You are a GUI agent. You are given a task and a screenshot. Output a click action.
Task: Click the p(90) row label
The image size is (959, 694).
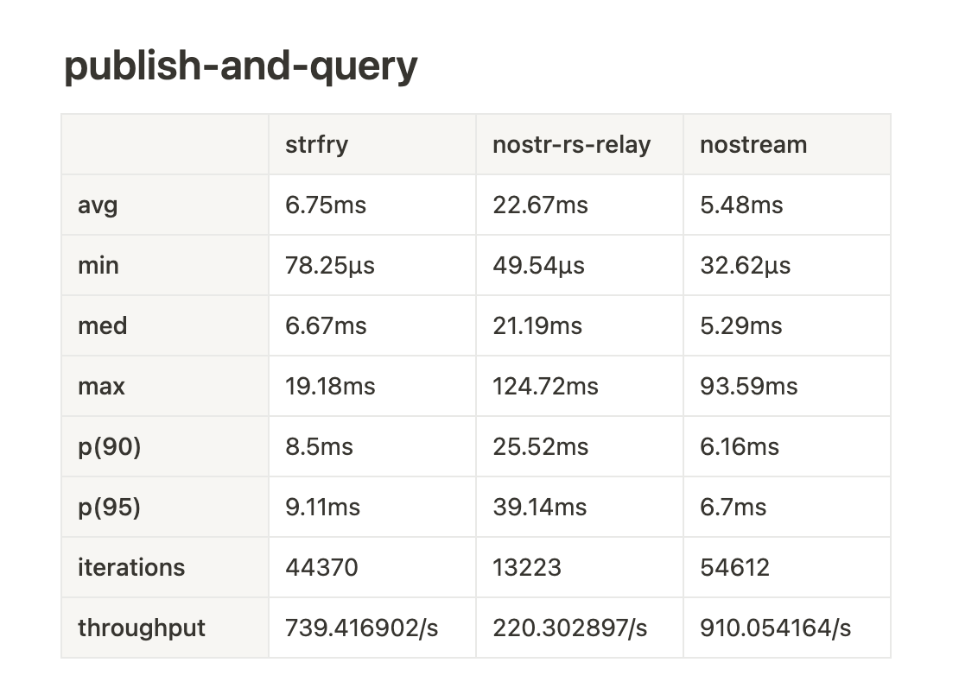[x=110, y=446]
